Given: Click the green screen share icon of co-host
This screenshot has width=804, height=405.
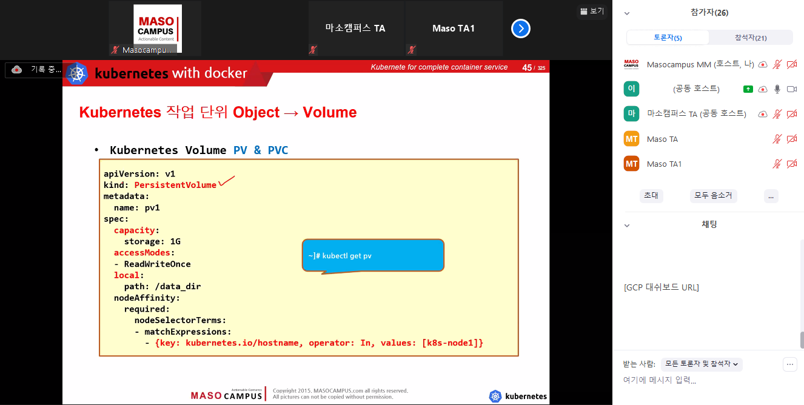Looking at the screenshot, I should [x=748, y=89].
